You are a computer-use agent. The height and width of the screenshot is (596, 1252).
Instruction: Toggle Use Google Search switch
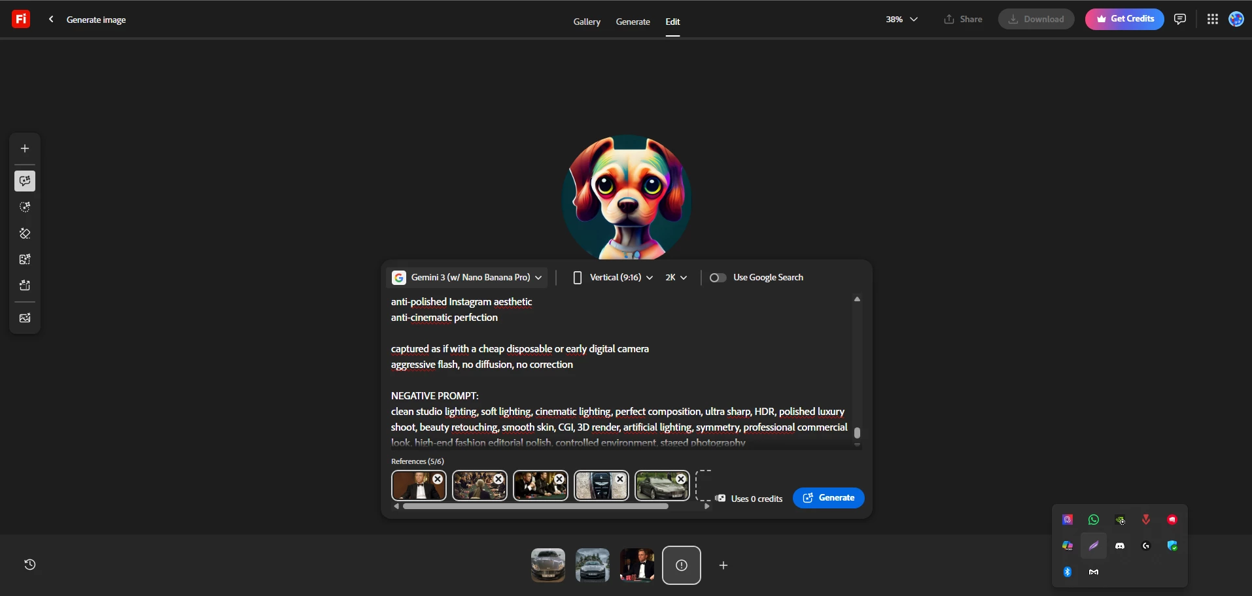click(x=718, y=278)
